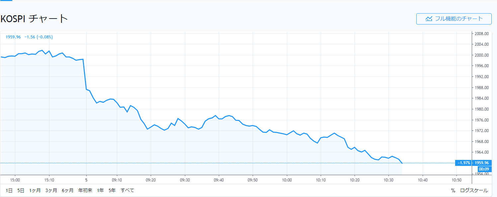Enable ログスケール log scale
497x197 pixels.
pyautogui.click(x=474, y=190)
